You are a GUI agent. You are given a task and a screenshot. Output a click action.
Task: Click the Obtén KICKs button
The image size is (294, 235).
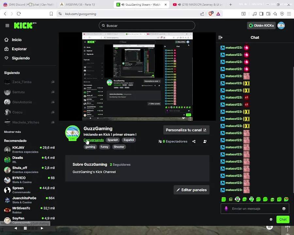click(x=261, y=25)
